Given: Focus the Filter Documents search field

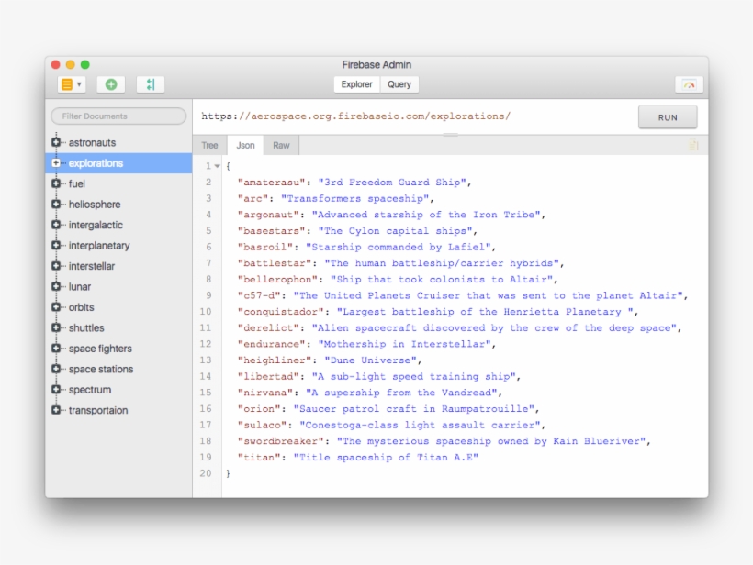Looking at the screenshot, I should click(x=118, y=116).
